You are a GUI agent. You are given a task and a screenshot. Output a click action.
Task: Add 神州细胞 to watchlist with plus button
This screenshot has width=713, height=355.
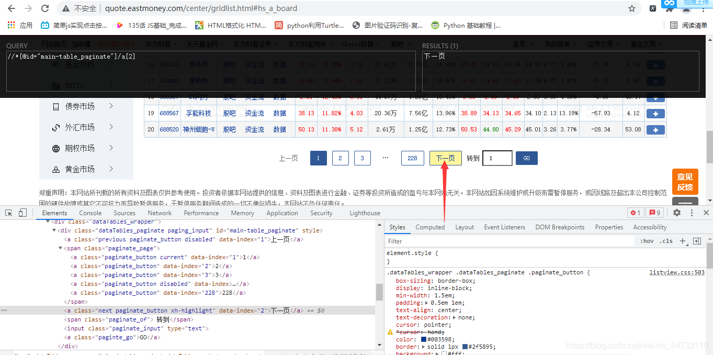(655, 130)
